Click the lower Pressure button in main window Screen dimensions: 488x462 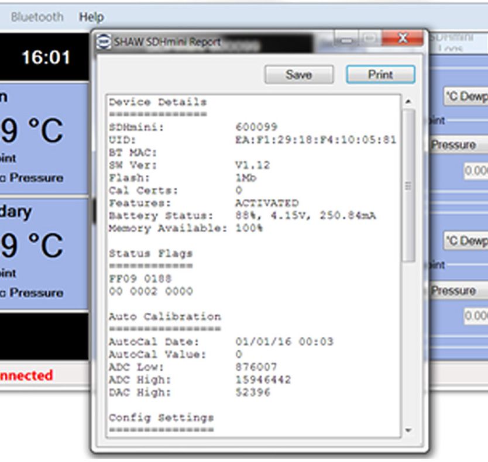pyautogui.click(x=458, y=291)
